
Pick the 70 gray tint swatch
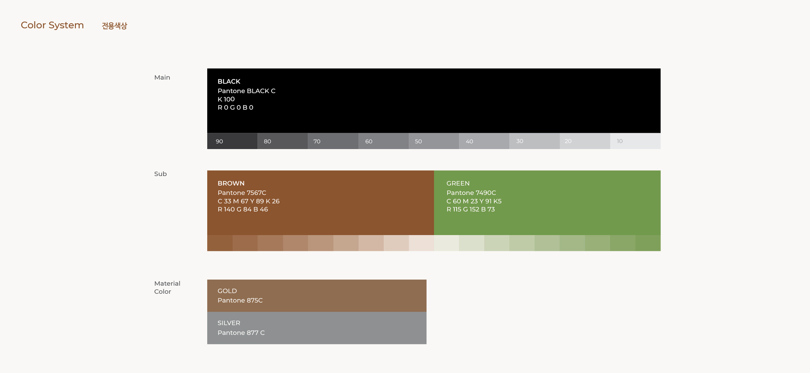(x=333, y=141)
